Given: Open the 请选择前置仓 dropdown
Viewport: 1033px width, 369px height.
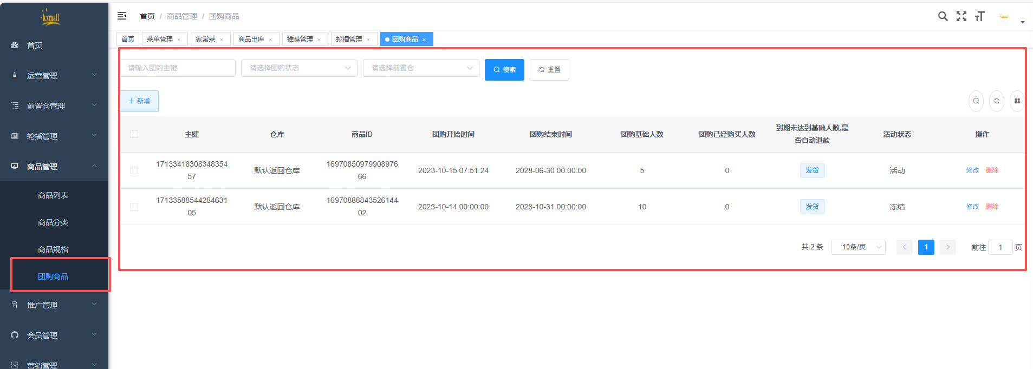Looking at the screenshot, I should pos(421,68).
